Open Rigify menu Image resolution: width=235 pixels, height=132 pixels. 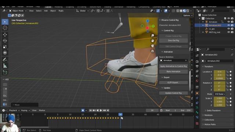61,11
